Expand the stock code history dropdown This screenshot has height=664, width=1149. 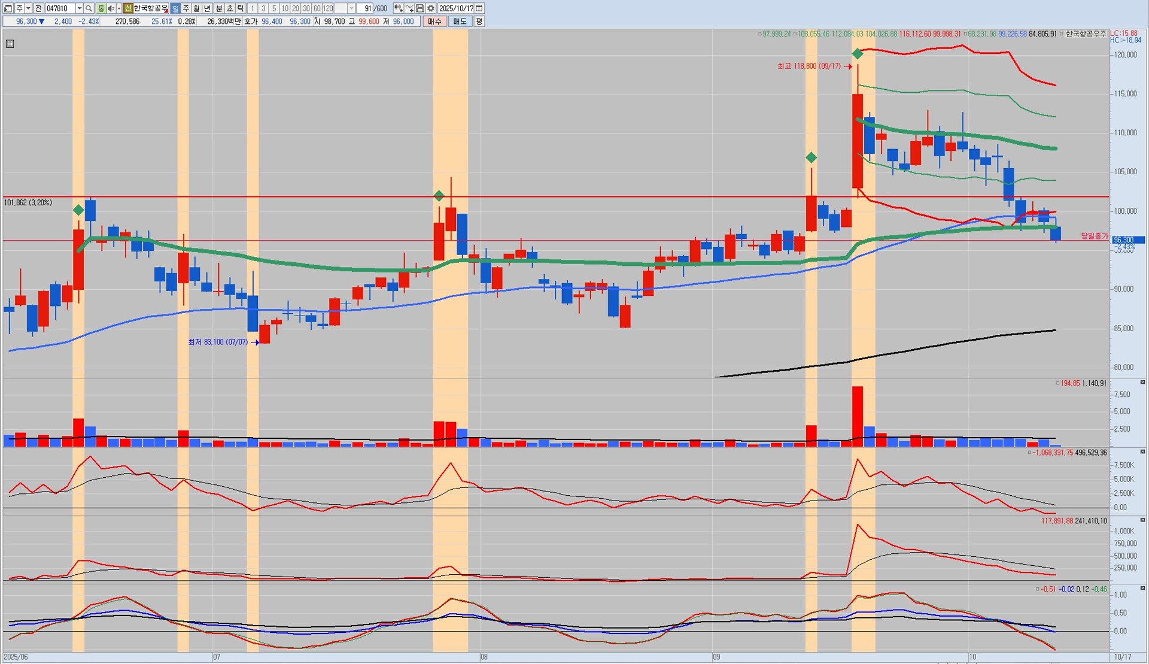click(79, 8)
